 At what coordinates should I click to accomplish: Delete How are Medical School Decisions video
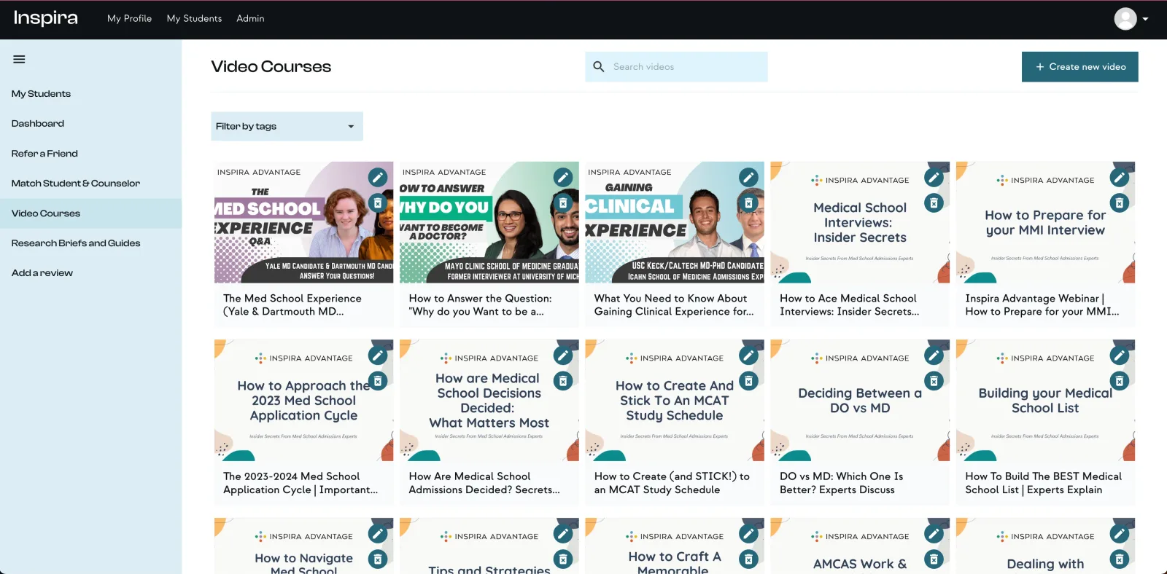pyautogui.click(x=563, y=381)
